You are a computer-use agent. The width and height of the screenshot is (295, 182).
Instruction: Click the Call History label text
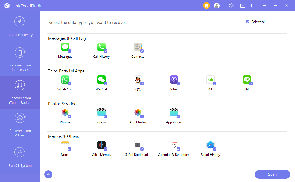click(x=101, y=57)
